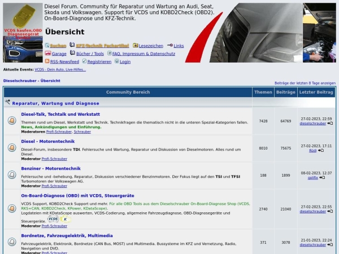
Task: Open the Links page
Action: click(x=179, y=46)
